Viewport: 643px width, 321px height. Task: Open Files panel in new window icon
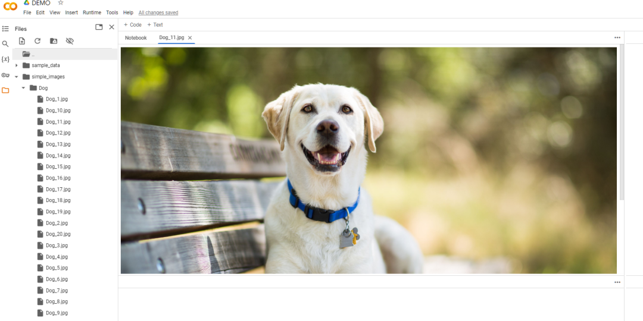click(x=99, y=27)
